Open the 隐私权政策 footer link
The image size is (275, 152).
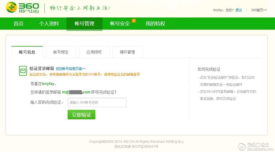click(x=123, y=146)
